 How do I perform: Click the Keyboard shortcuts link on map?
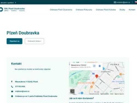pyautogui.click(x=94, y=94)
